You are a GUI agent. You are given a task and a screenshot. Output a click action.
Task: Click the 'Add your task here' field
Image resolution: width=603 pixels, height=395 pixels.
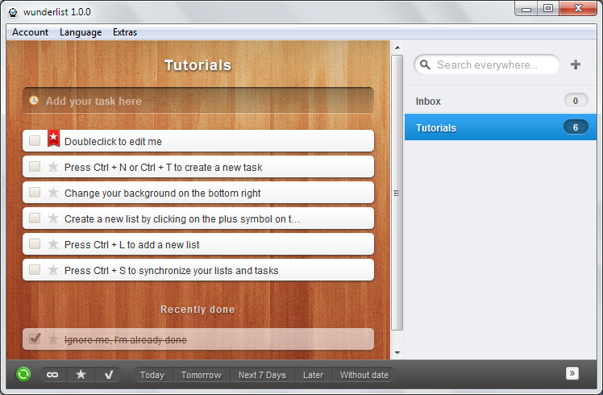198,101
